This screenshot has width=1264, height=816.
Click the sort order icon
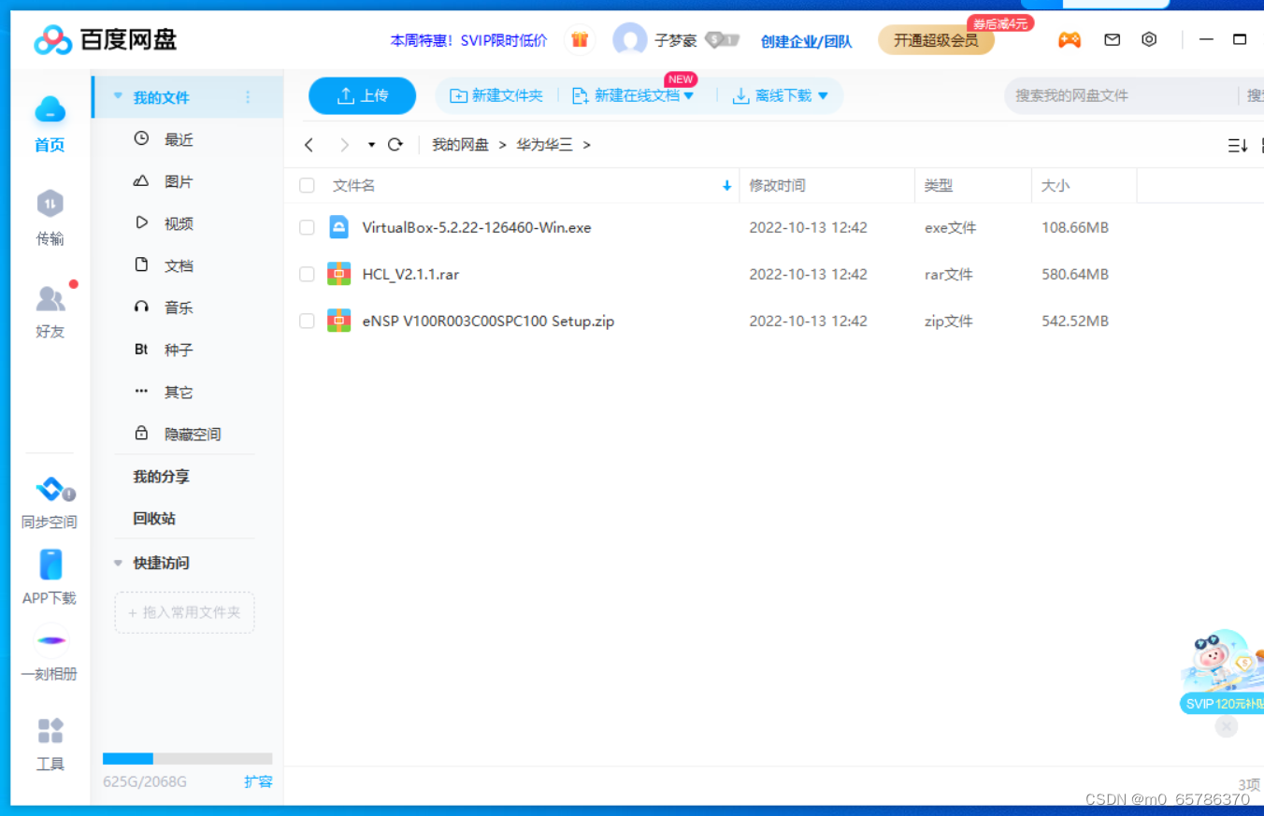pyautogui.click(x=1238, y=146)
